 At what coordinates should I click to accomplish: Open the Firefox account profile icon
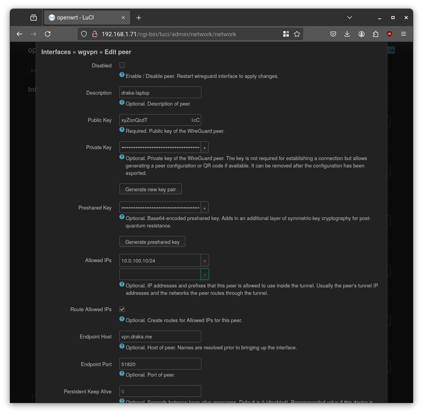point(361,34)
